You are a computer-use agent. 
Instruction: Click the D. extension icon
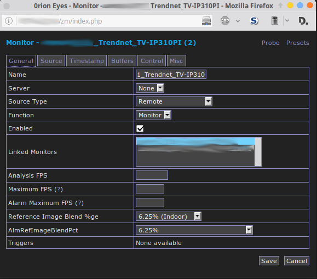[303, 21]
